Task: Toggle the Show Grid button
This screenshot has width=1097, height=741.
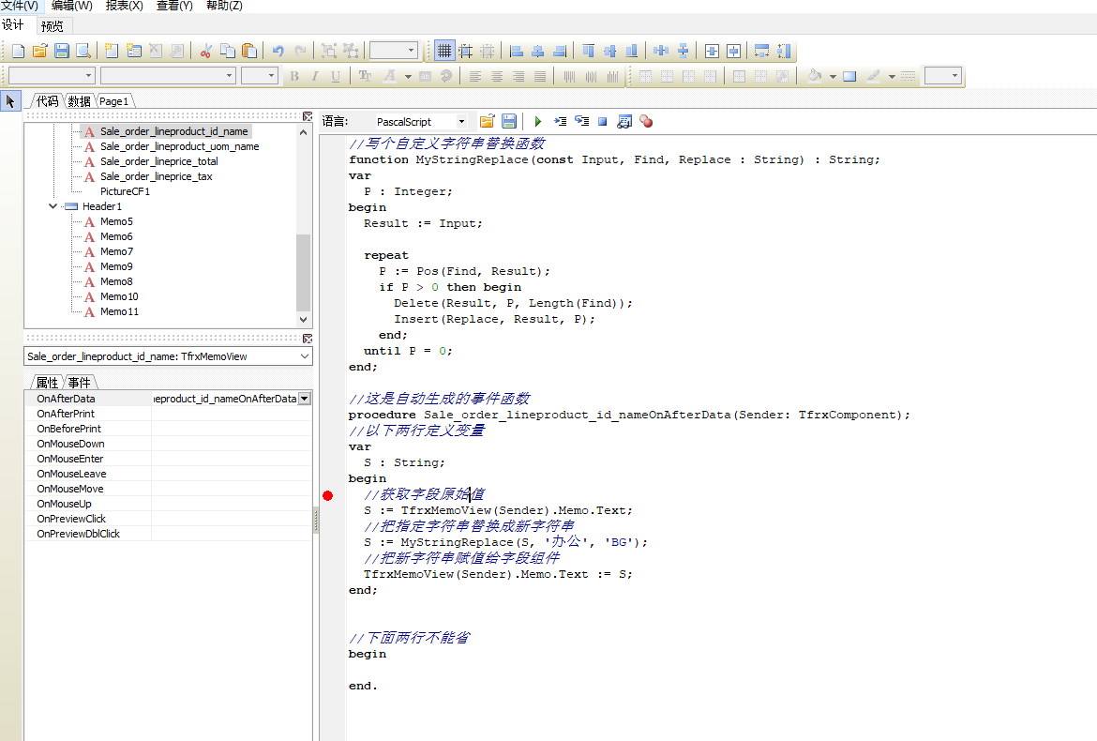Action: click(x=444, y=51)
